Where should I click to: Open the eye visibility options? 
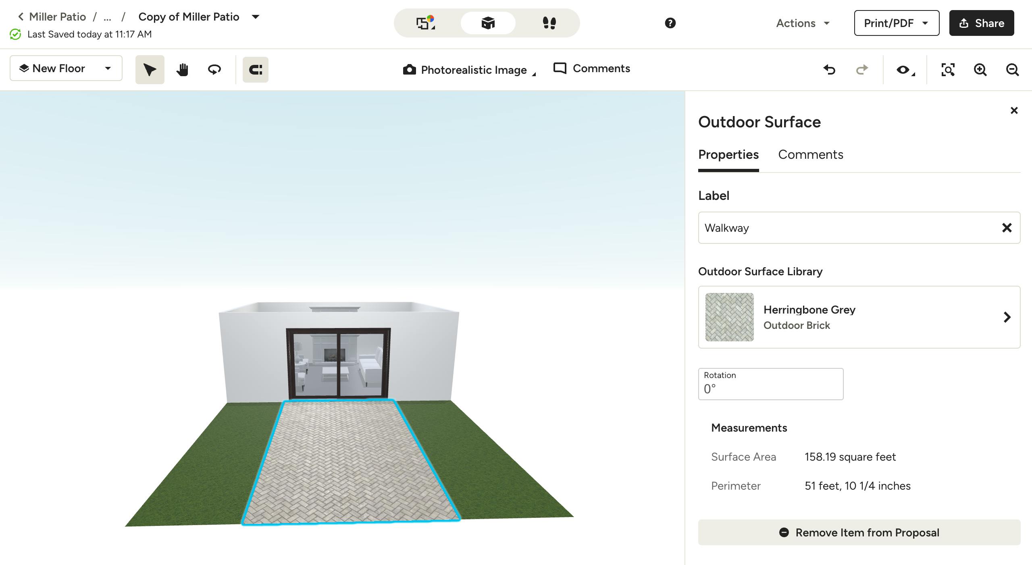(x=905, y=70)
